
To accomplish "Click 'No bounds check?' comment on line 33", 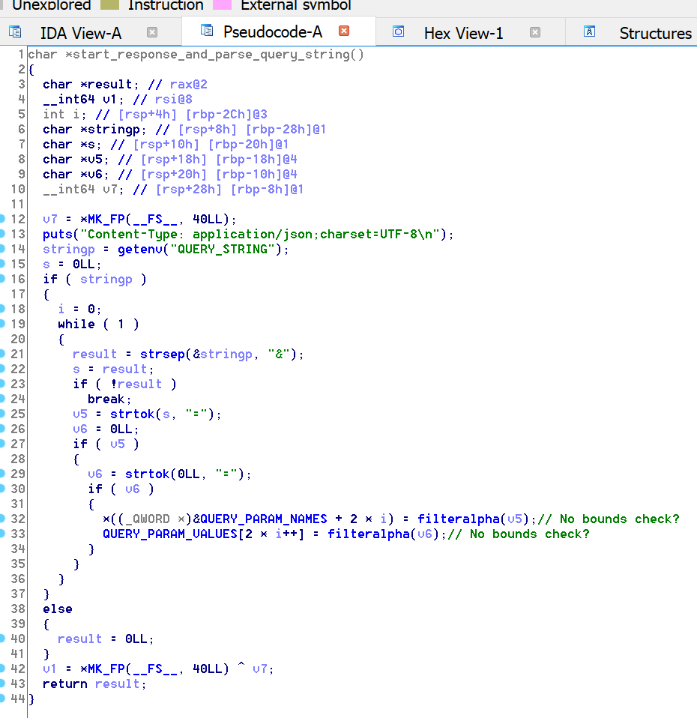I will coord(519,534).
